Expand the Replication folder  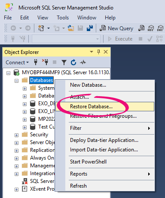[17, 151]
